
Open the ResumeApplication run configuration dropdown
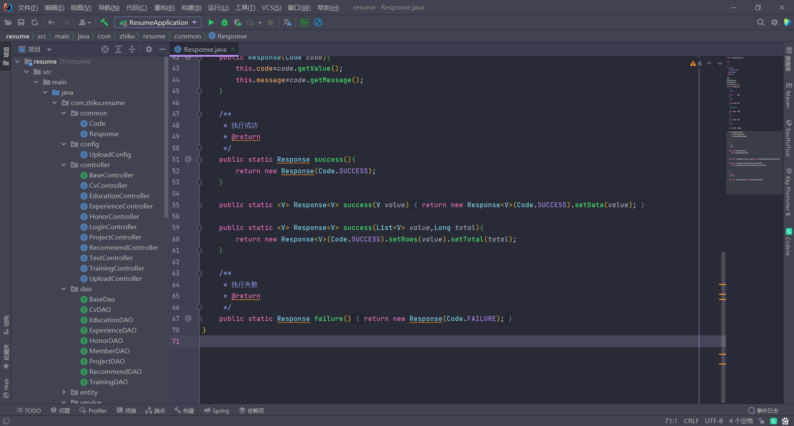[158, 23]
